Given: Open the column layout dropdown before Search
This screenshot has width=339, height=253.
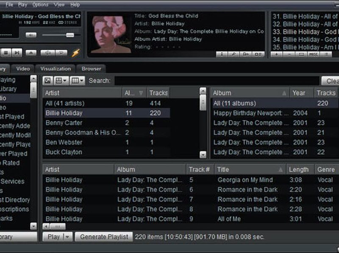Looking at the screenshot, I should [x=78, y=81].
